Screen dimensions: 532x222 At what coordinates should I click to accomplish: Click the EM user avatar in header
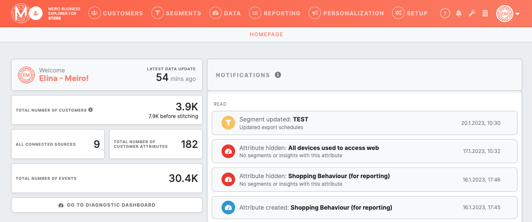coord(505,14)
